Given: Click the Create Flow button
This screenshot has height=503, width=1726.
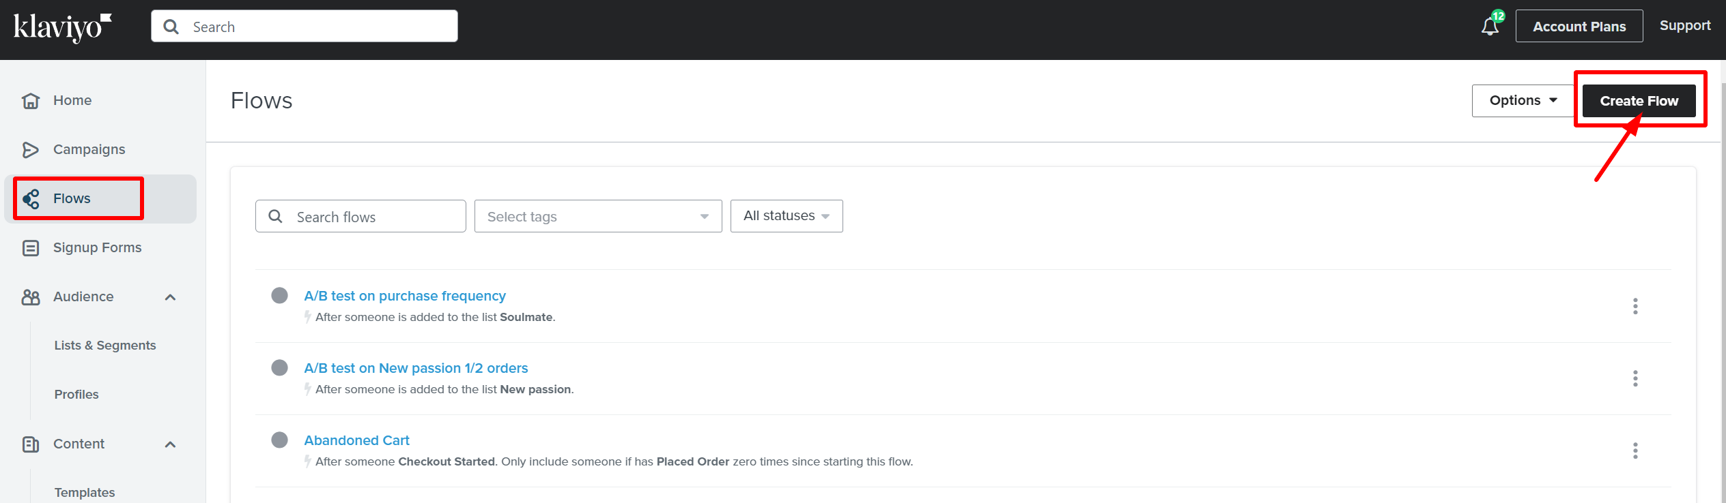Looking at the screenshot, I should (1638, 101).
